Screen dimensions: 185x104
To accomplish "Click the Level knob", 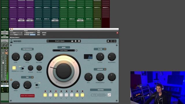I will pos(16,57).
